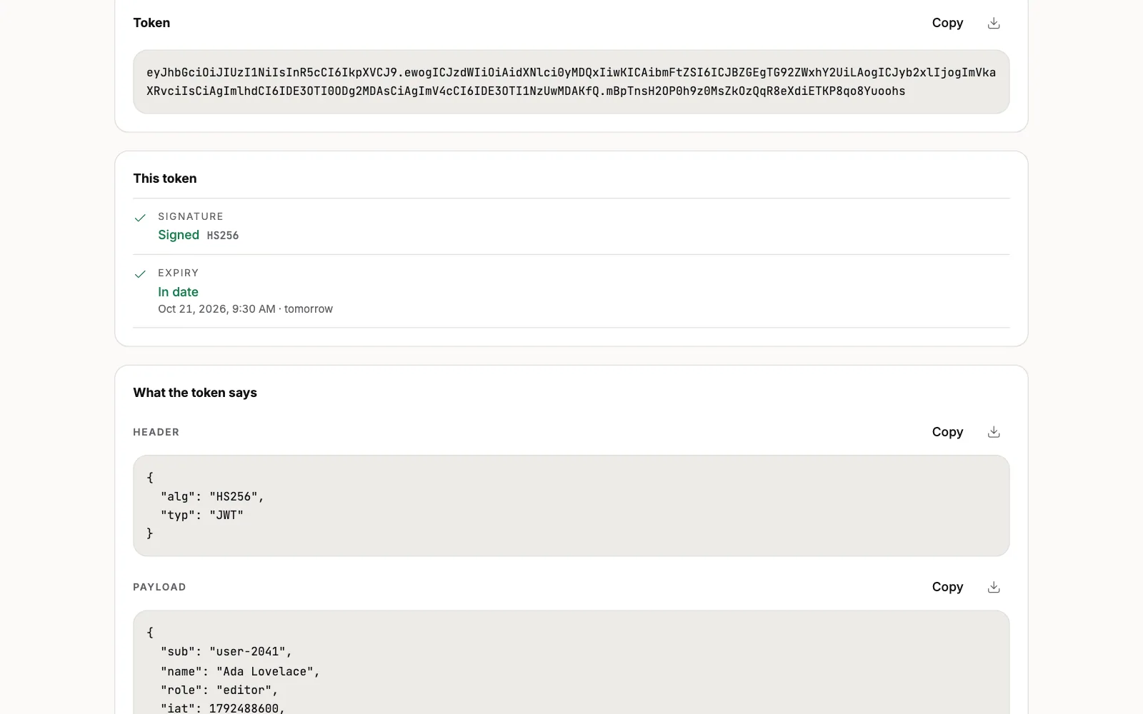Click the HEADER section label
The height and width of the screenshot is (714, 1143).
156,432
